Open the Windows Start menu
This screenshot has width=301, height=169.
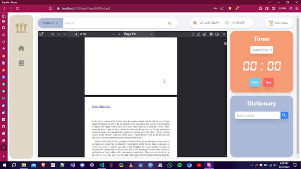coord(4,165)
